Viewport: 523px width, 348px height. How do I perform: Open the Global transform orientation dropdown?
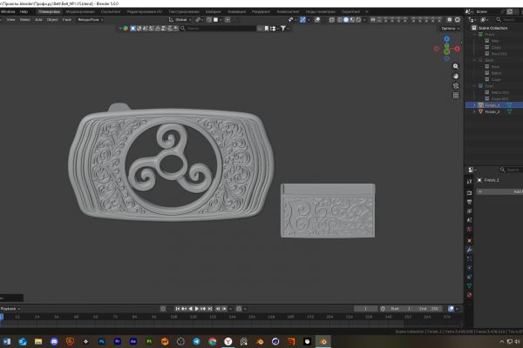[180, 20]
